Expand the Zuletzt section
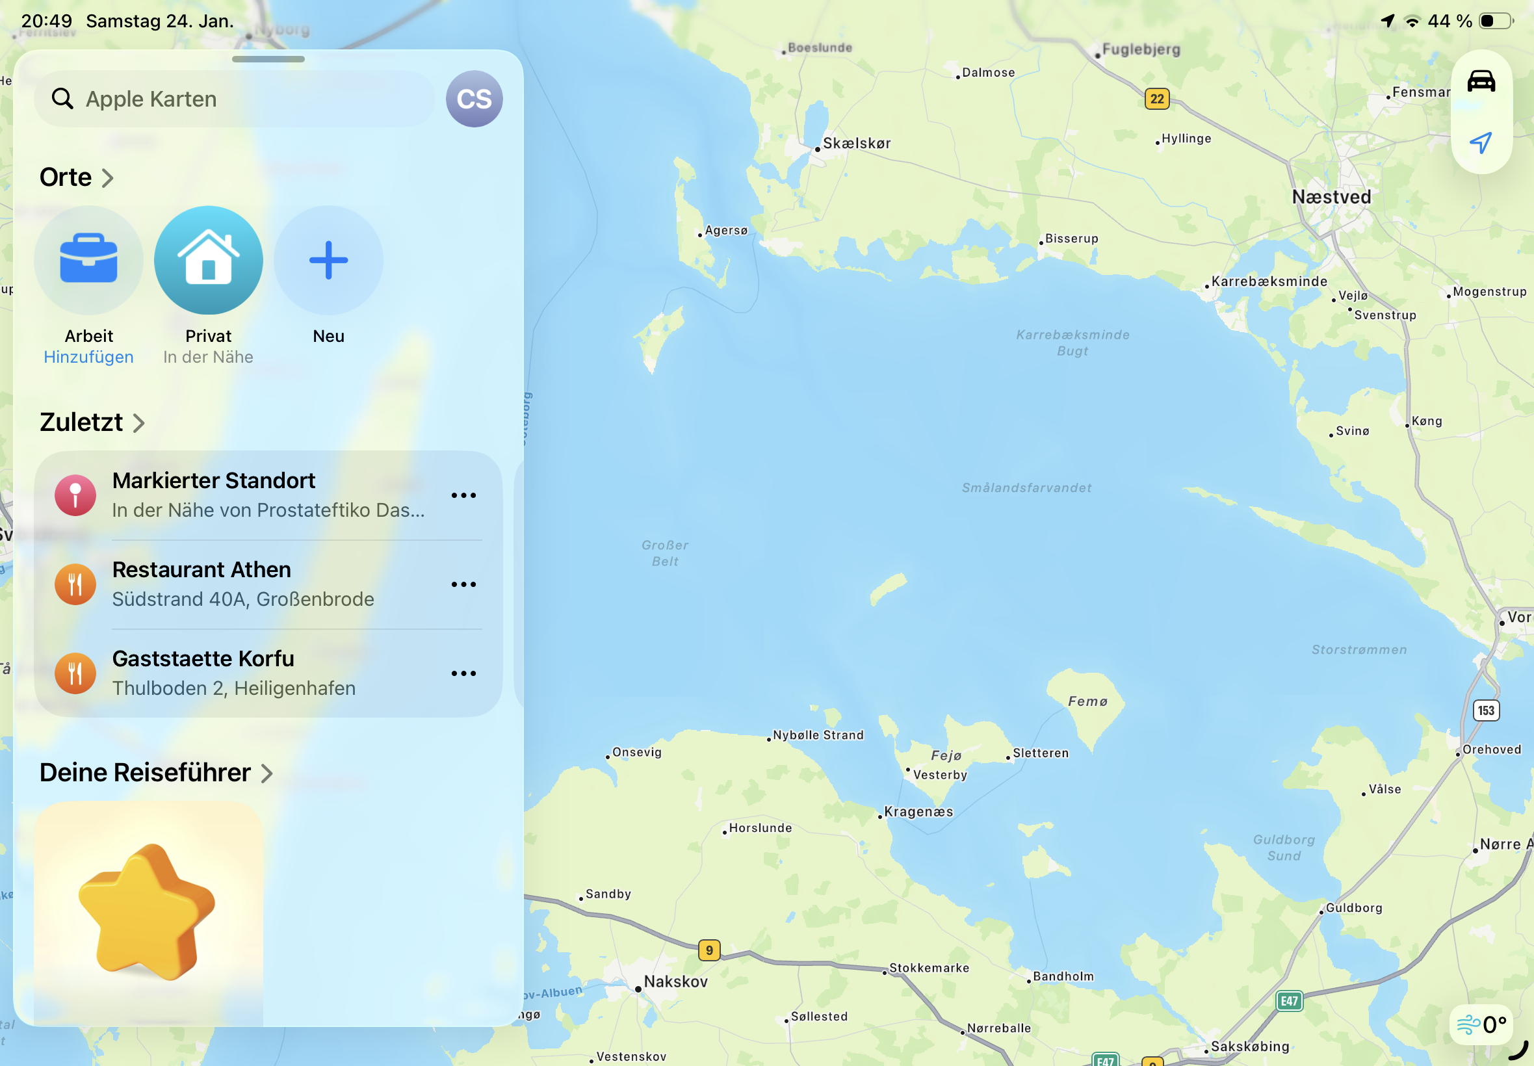Screen dimensions: 1534x1066 (x=92, y=422)
